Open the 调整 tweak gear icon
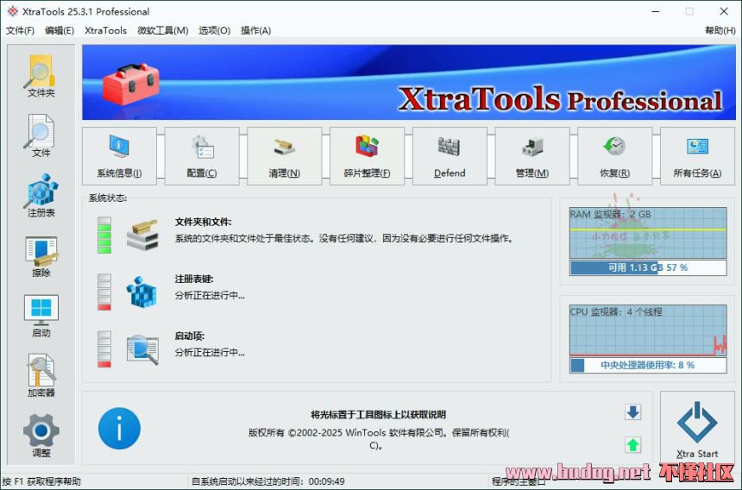The image size is (742, 490). tap(41, 436)
